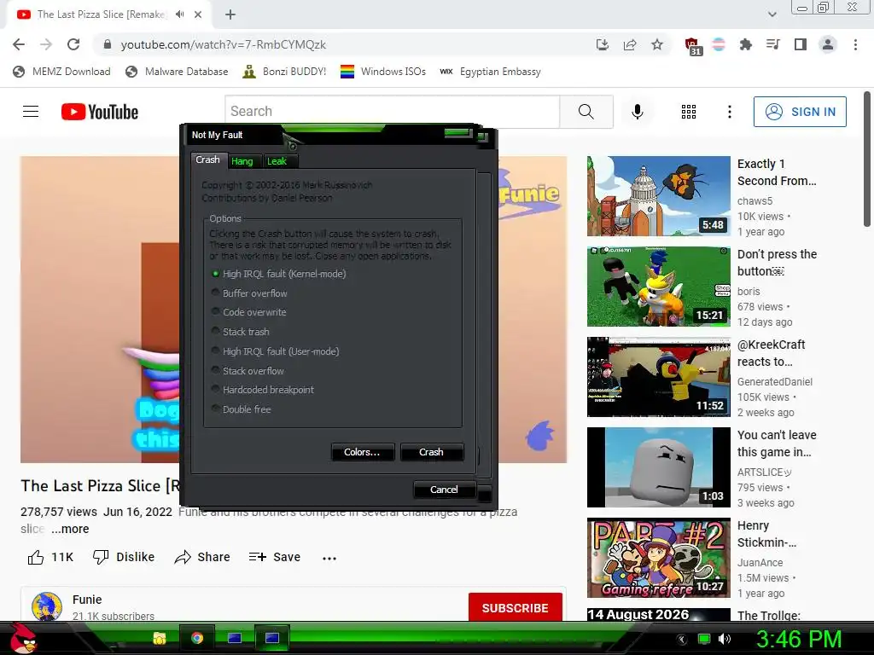The height and width of the screenshot is (655, 874).
Task: Select Code overwrite radio option
Action: 249,312
